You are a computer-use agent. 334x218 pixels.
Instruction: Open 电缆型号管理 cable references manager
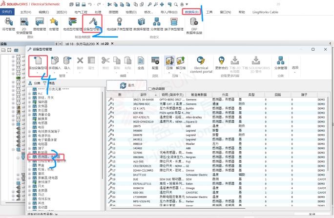click(72, 24)
